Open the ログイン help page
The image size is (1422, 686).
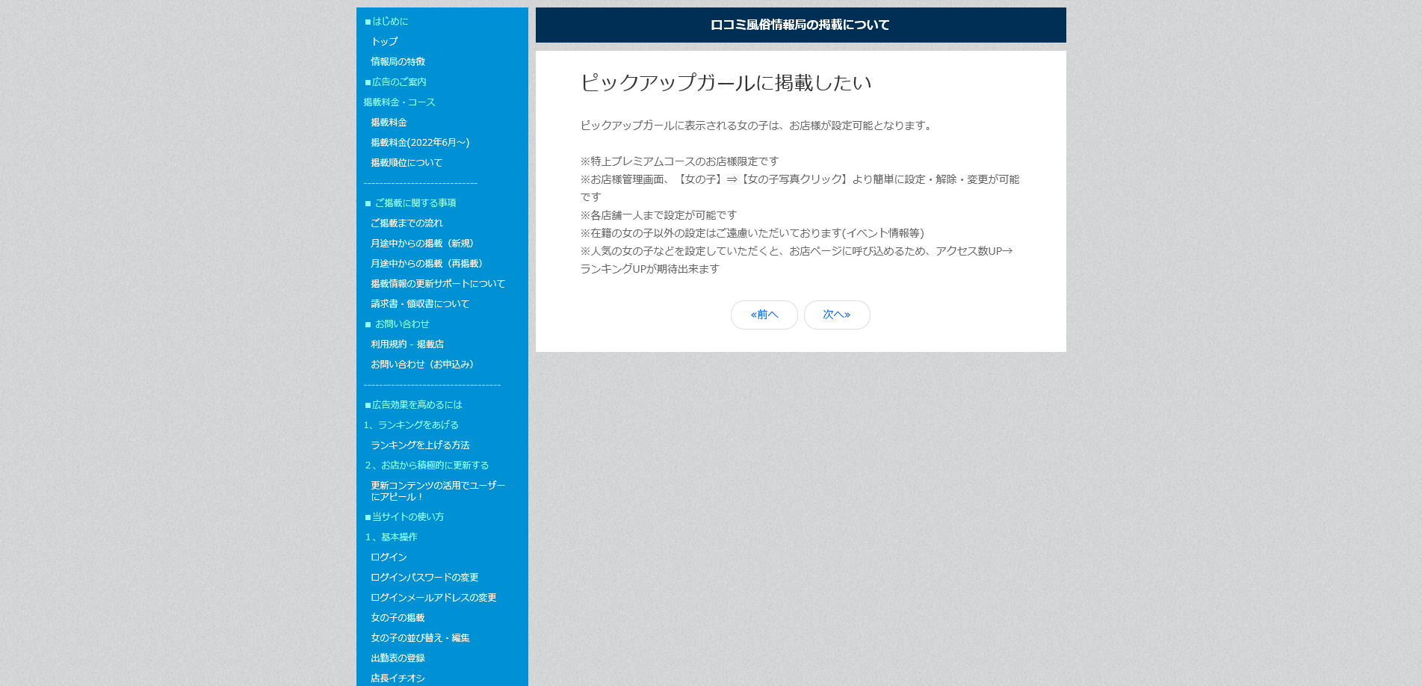tap(389, 557)
